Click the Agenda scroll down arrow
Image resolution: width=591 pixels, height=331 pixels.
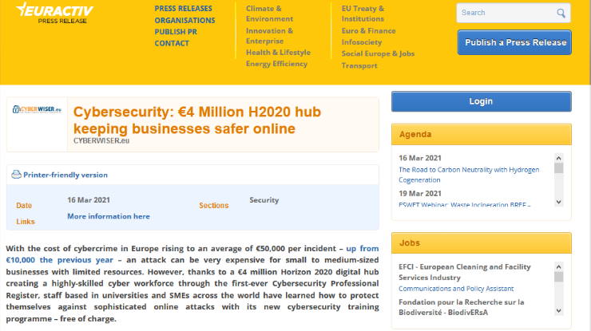pyautogui.click(x=558, y=202)
